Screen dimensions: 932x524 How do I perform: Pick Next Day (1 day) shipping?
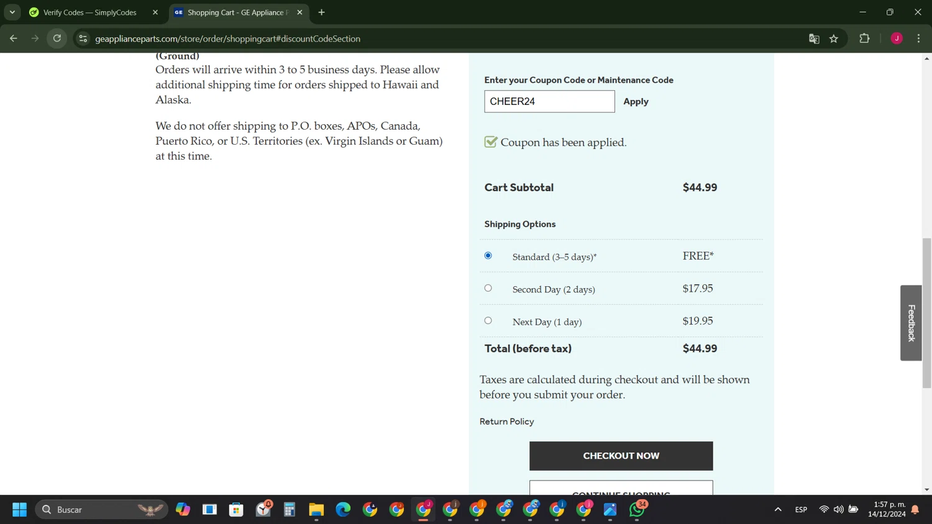pos(488,320)
